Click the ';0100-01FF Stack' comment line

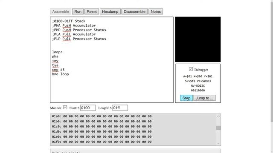[x=69, y=21]
